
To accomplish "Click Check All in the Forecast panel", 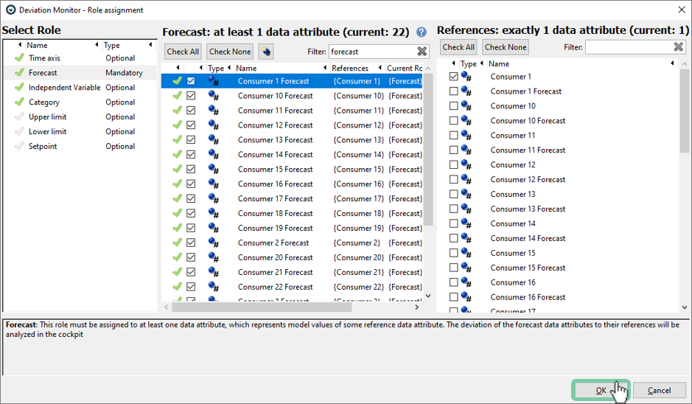I will click(183, 52).
